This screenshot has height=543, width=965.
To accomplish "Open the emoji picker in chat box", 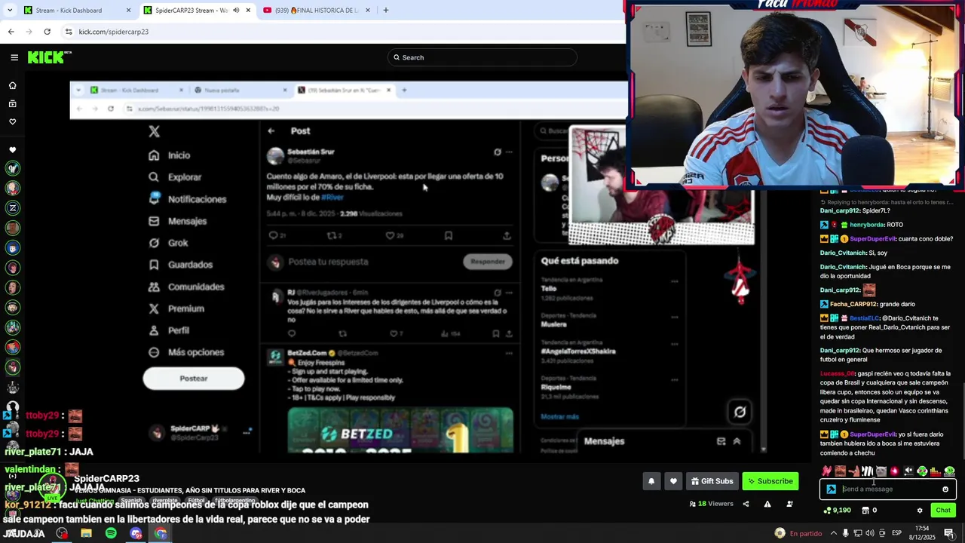I will [945, 489].
